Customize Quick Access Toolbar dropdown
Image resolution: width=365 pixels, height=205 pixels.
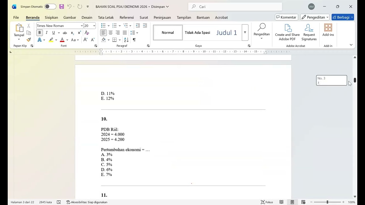pos(88,7)
